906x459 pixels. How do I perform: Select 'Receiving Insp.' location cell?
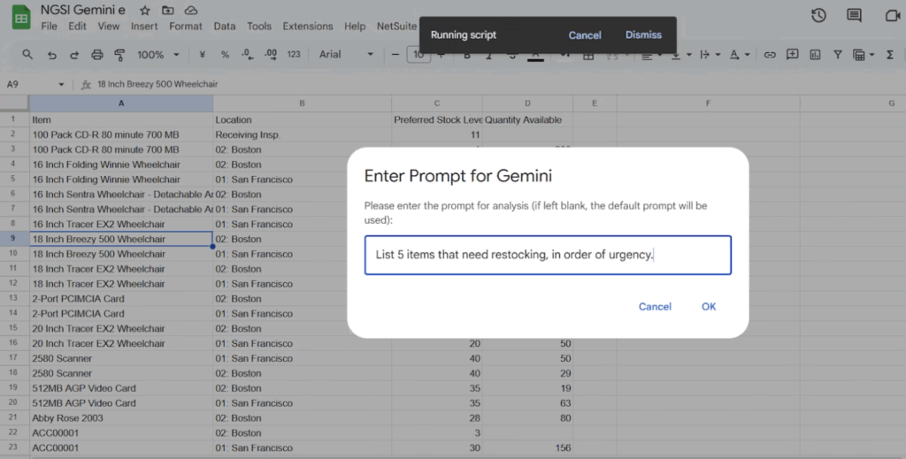coord(303,134)
